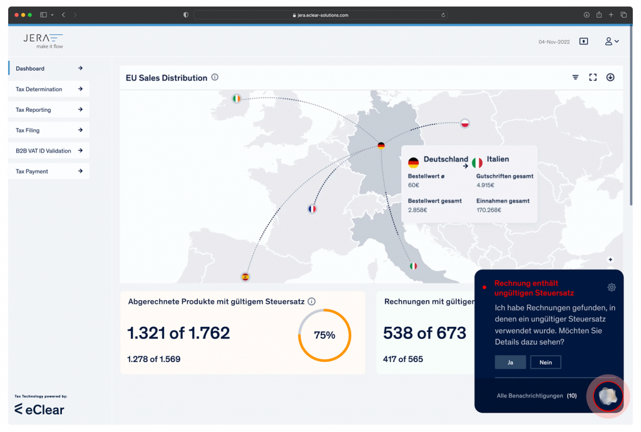The width and height of the screenshot is (641, 432).
Task: Zoom in on the map with the plus control
Action: click(610, 259)
